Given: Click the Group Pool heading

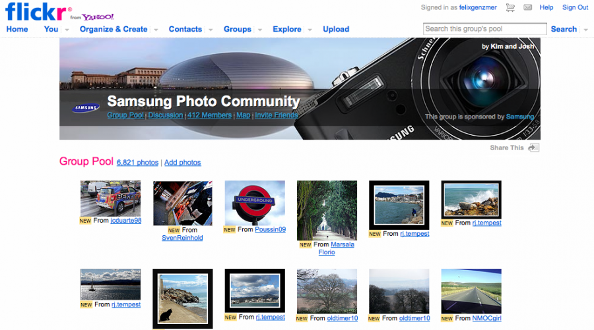Looking at the screenshot, I should pyautogui.click(x=86, y=161).
